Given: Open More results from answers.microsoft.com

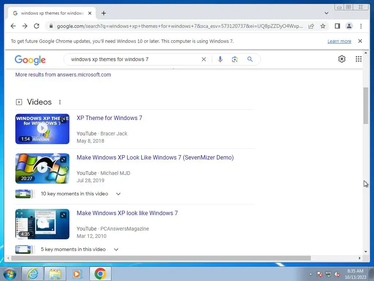Looking at the screenshot, I should (x=63, y=75).
